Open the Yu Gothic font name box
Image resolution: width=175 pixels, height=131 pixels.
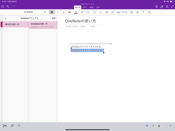[x=32, y=12]
